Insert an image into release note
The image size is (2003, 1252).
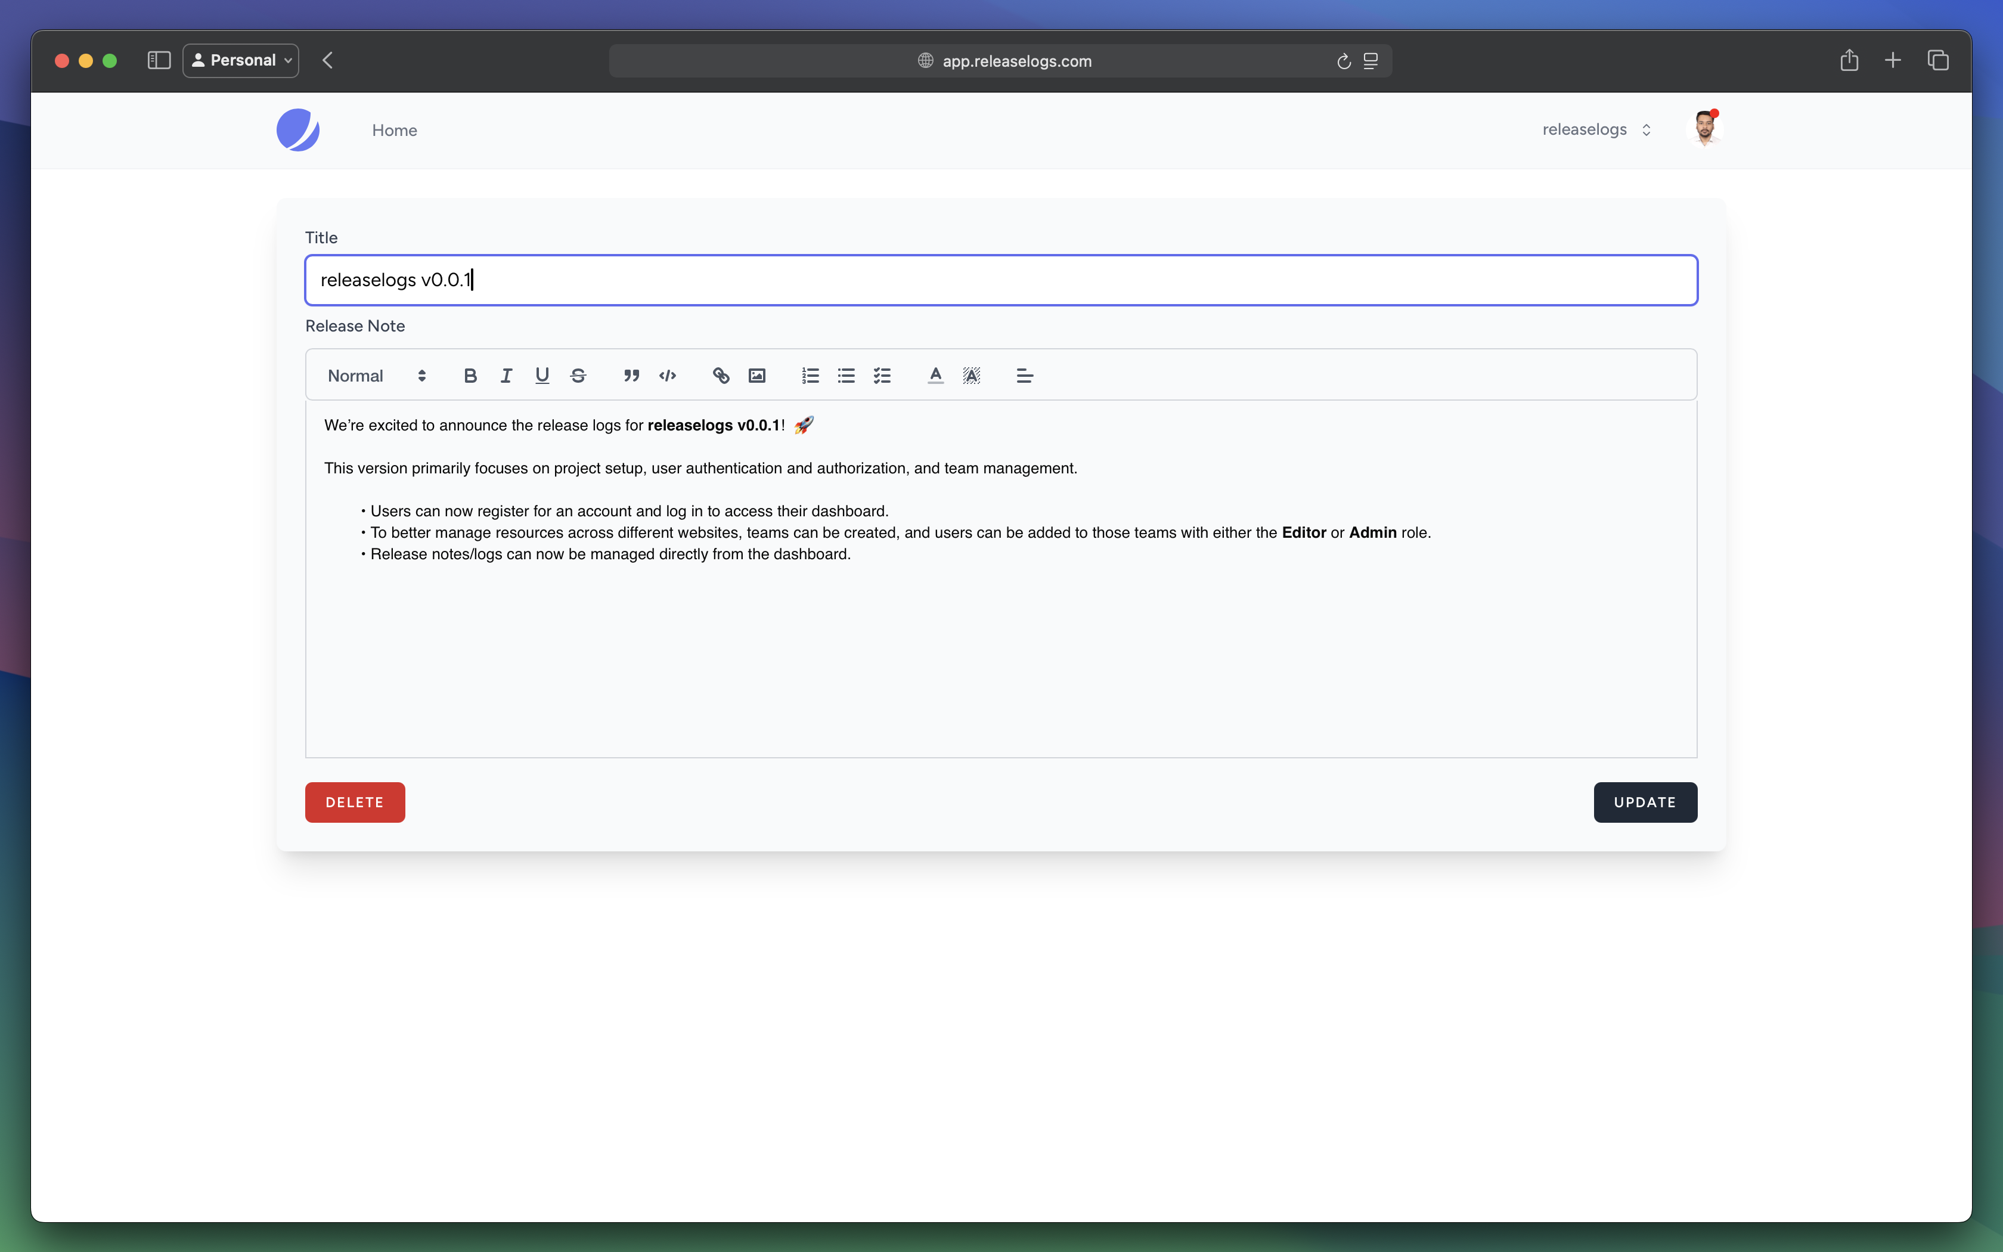(x=756, y=376)
